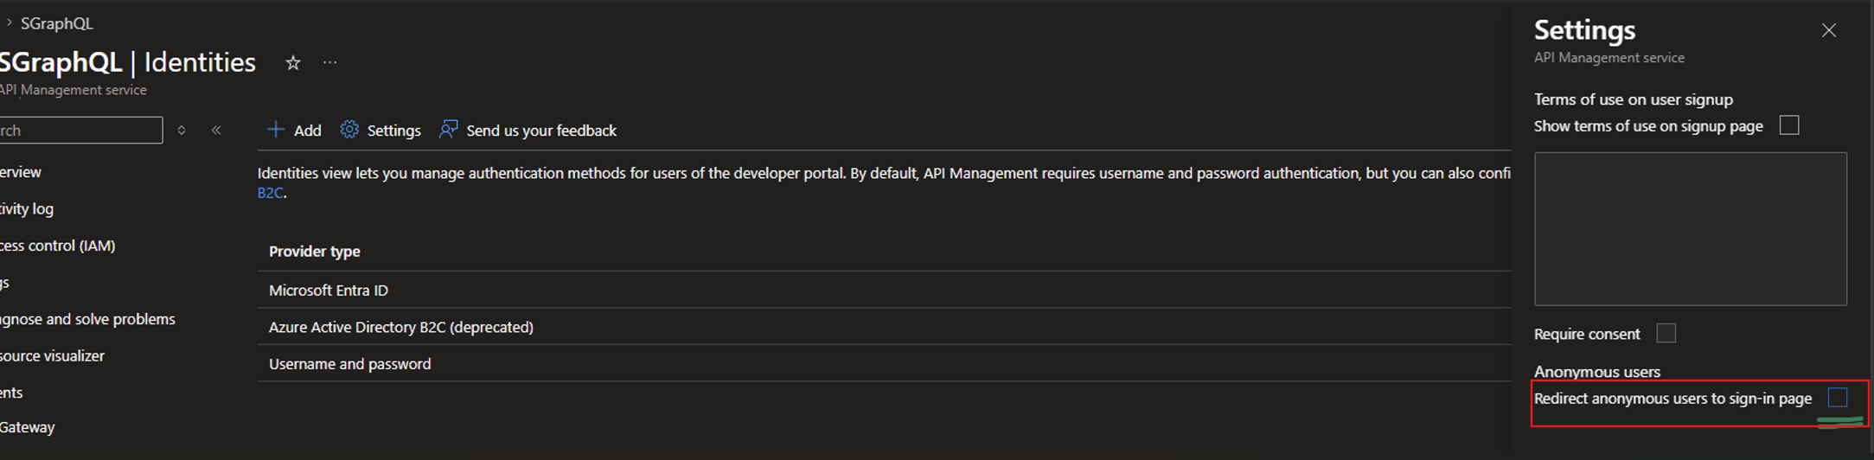Open Activity log in the sidebar
Screen dimensions: 1874x460
(27, 209)
